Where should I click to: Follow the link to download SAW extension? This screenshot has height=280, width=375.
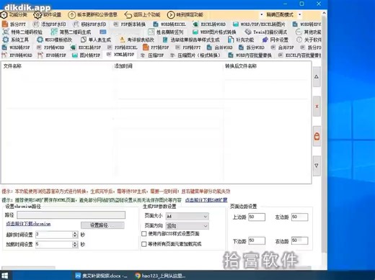pyautogui.click(x=206, y=200)
